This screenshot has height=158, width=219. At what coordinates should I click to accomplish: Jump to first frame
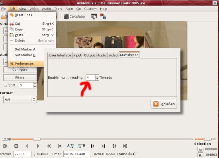pos(114,146)
